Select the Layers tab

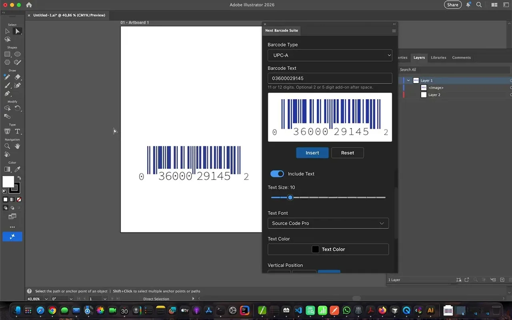click(x=419, y=58)
